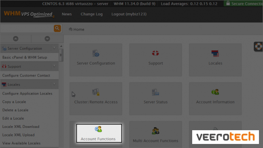Viewport: 263px width, 148px height.
Task: Click the floating lifebuoy help icon
Action: (259, 47)
